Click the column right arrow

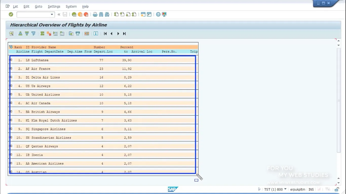point(118,34)
